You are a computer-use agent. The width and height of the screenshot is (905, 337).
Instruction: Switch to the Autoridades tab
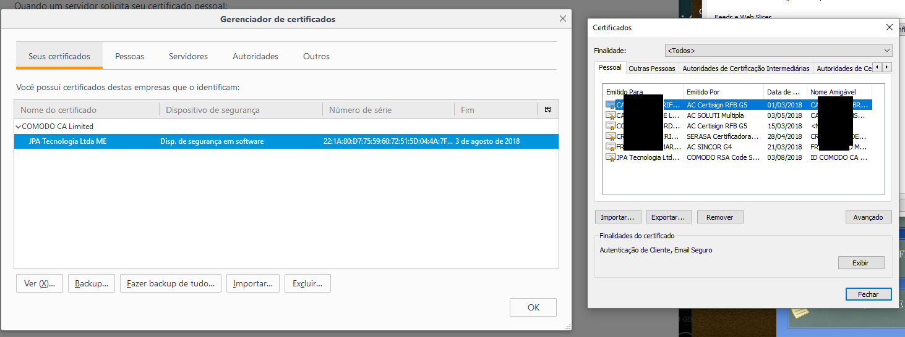pos(255,56)
